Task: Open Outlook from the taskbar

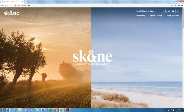Action: 8,110
